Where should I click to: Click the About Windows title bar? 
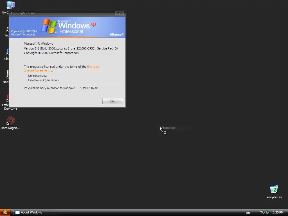pyautogui.click(x=62, y=13)
